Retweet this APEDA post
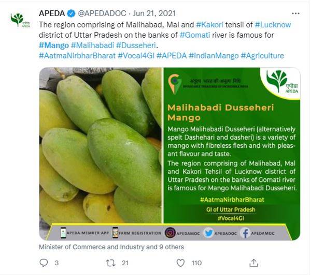 click(x=110, y=263)
